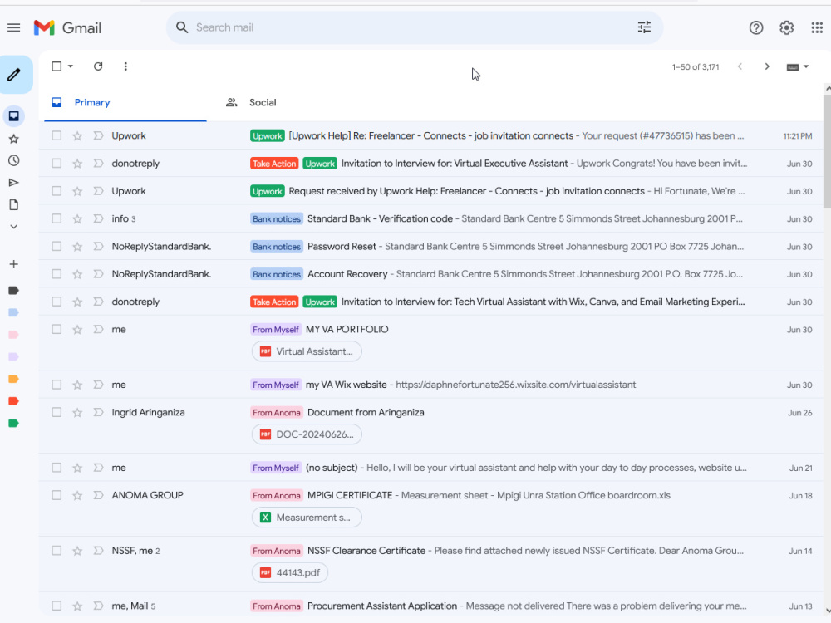Go to Inbox in the sidebar
Viewport: 831px width, 623px height.
click(14, 116)
